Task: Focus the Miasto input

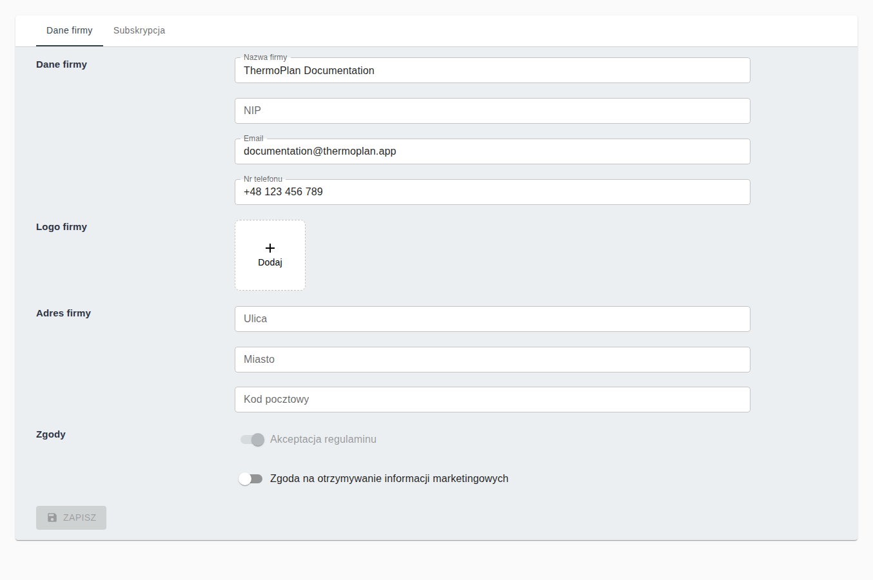Action: tap(493, 360)
